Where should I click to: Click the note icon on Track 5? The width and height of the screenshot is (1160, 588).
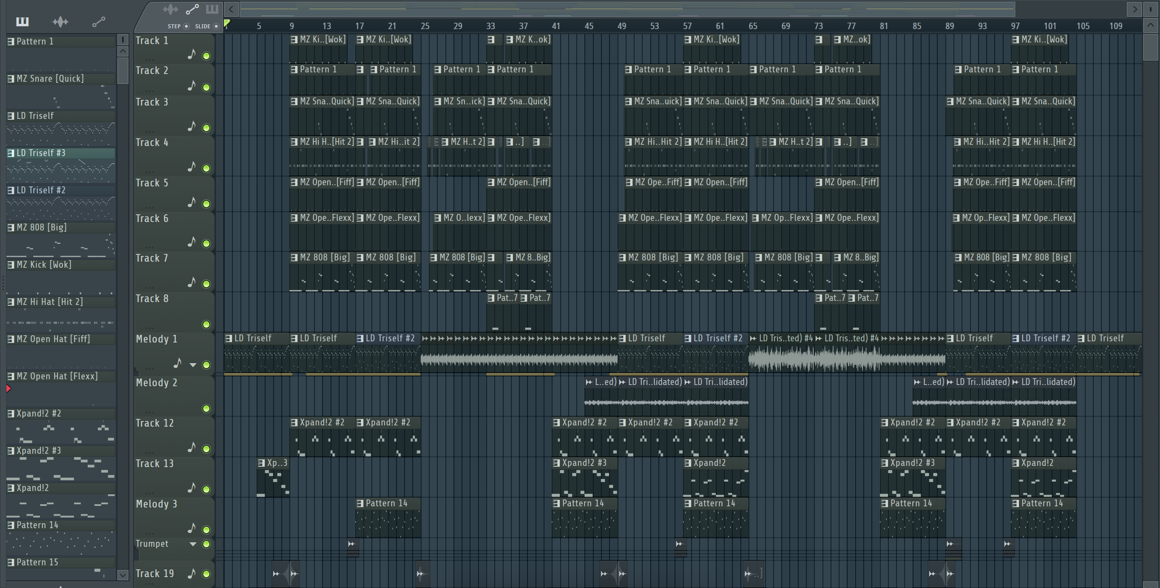[x=192, y=202]
